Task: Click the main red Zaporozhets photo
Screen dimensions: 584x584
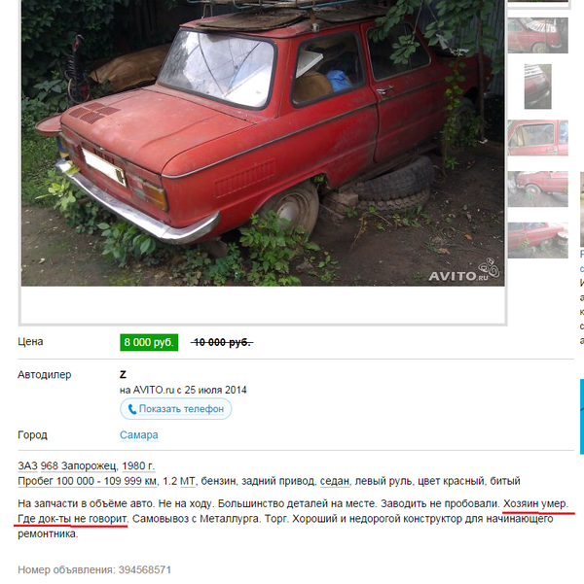Action: click(263, 143)
